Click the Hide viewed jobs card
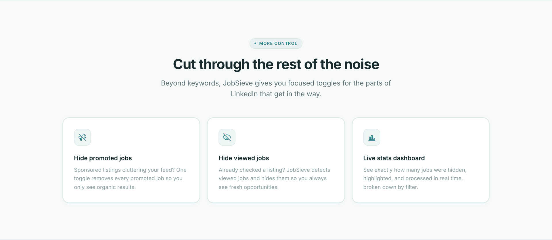The height and width of the screenshot is (240, 552). (x=276, y=160)
